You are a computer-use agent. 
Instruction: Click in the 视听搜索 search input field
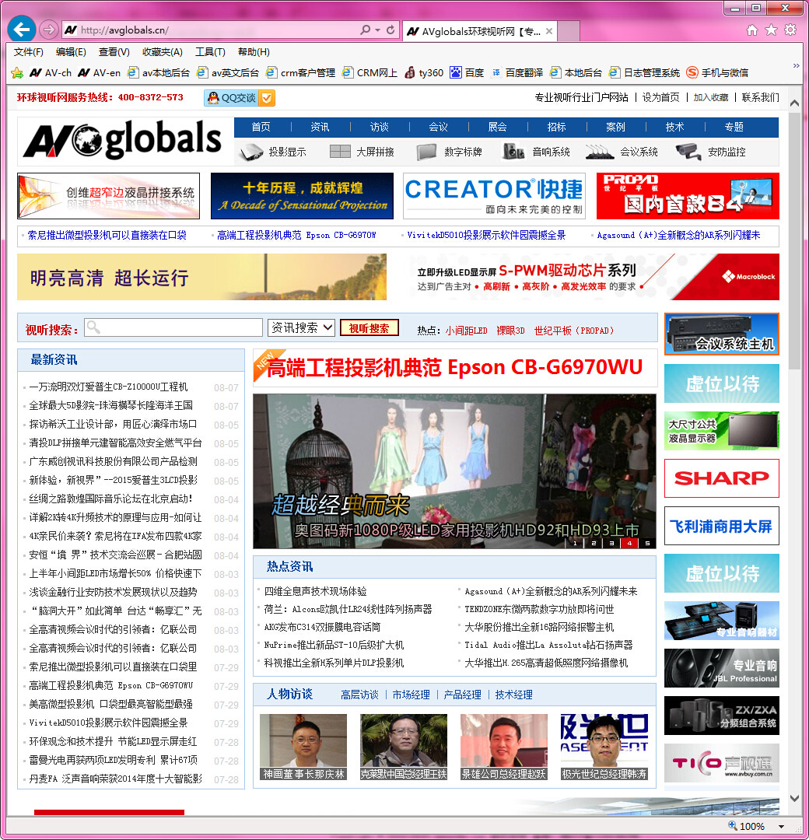click(x=173, y=327)
